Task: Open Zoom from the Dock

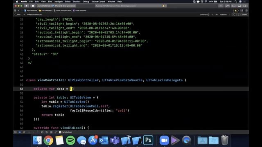Action: point(164,140)
